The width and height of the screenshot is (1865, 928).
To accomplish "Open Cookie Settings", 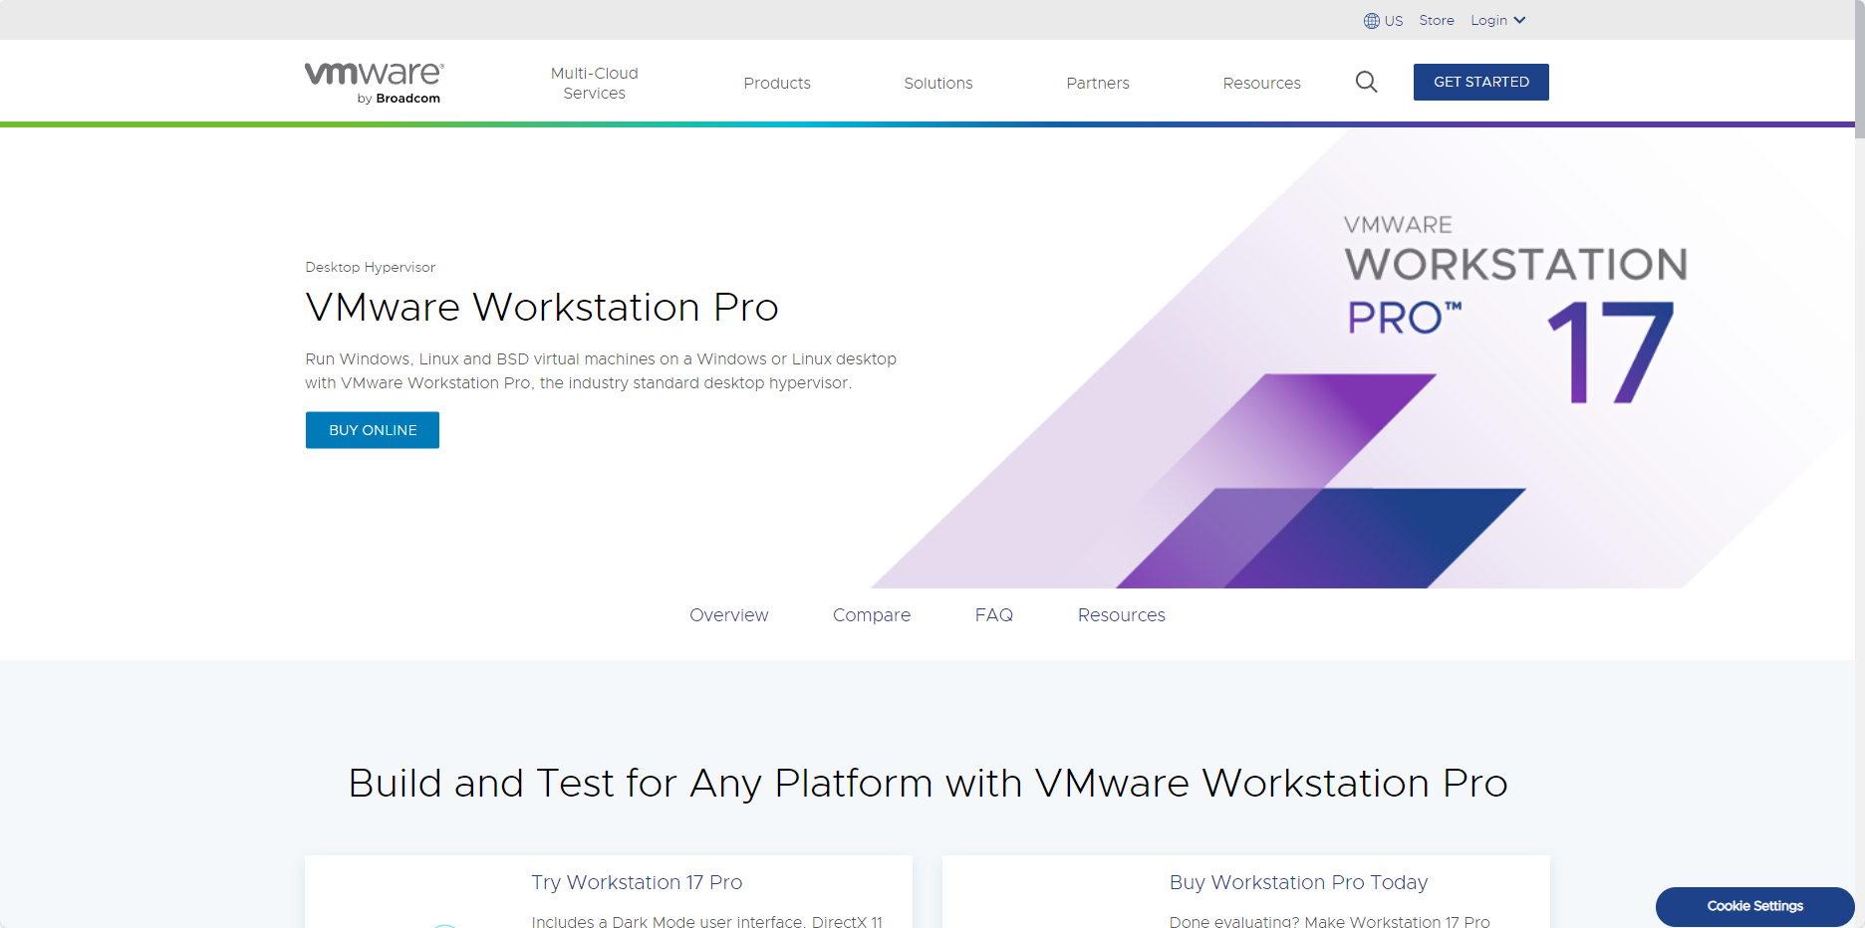I will [1755, 906].
